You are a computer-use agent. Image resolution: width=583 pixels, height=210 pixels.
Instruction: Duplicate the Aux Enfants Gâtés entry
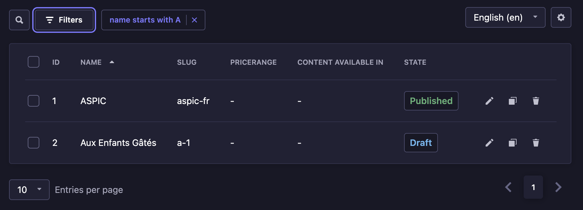coord(512,143)
